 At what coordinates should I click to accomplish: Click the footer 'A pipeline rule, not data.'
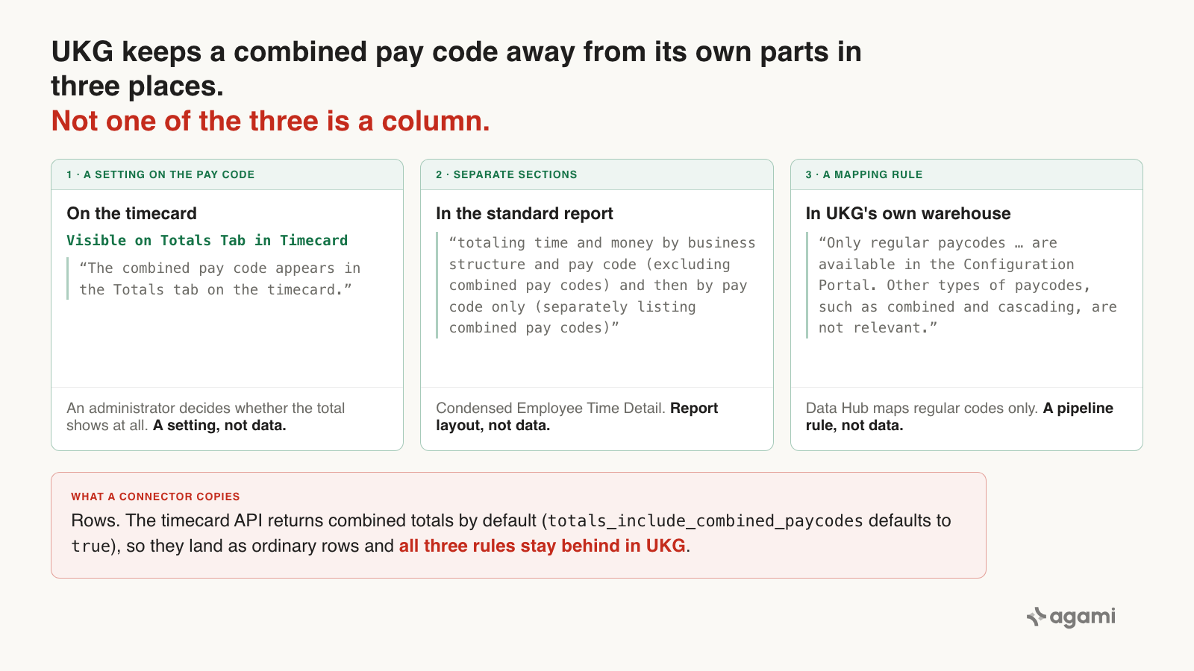(x=959, y=417)
